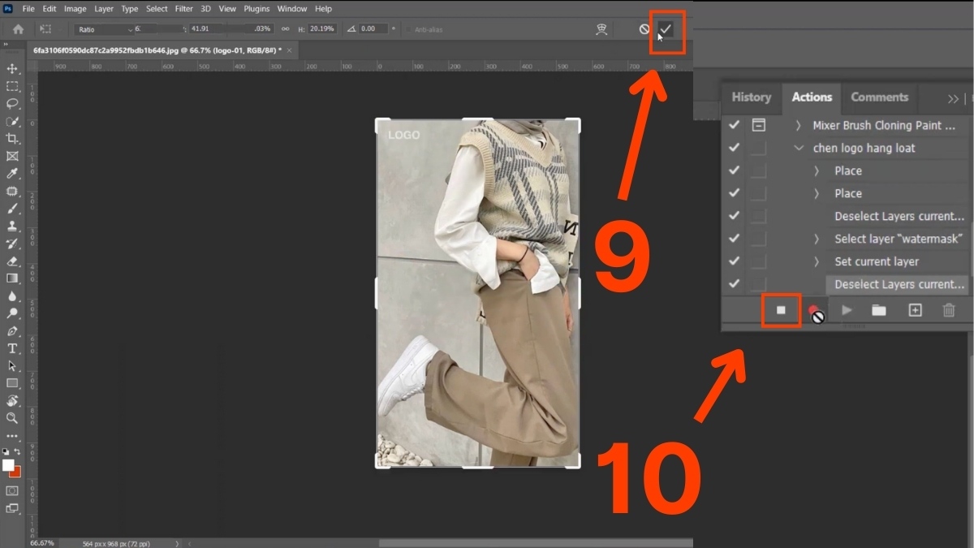Image resolution: width=974 pixels, height=548 pixels.
Task: Select the Rectangular Marquee tool
Action: coord(12,86)
